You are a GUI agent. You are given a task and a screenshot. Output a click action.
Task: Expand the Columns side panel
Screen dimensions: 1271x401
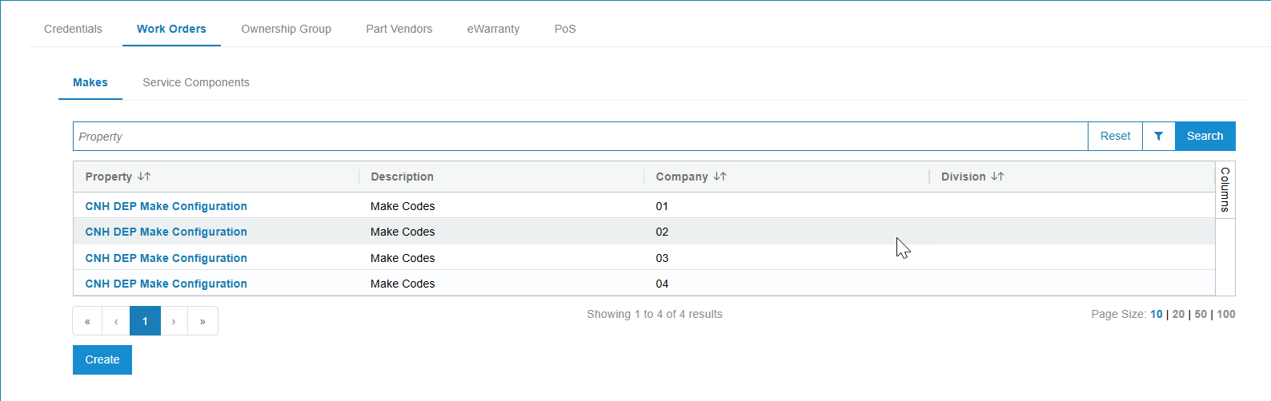pos(1225,189)
